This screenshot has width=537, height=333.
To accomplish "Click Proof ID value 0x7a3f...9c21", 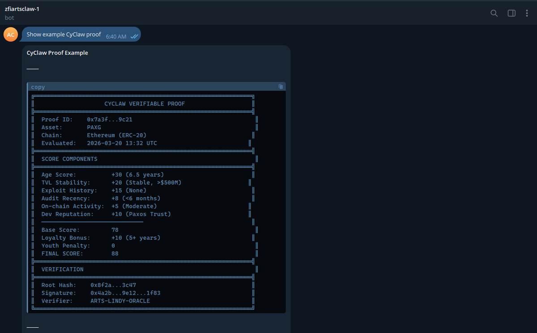I will (110, 120).
